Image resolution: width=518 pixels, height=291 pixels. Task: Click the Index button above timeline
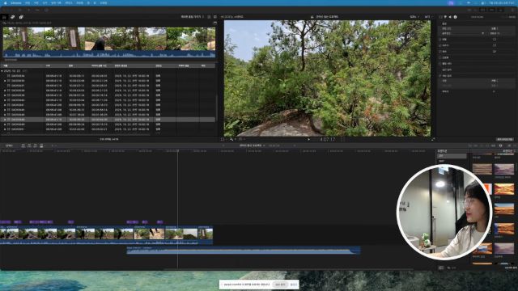[9, 145]
